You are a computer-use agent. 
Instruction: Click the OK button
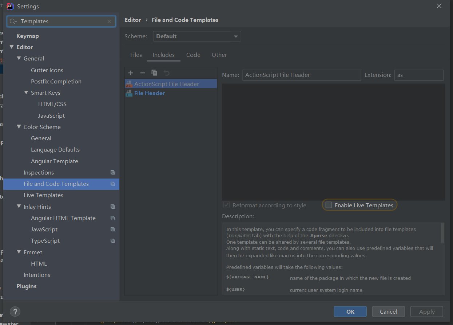(350, 312)
